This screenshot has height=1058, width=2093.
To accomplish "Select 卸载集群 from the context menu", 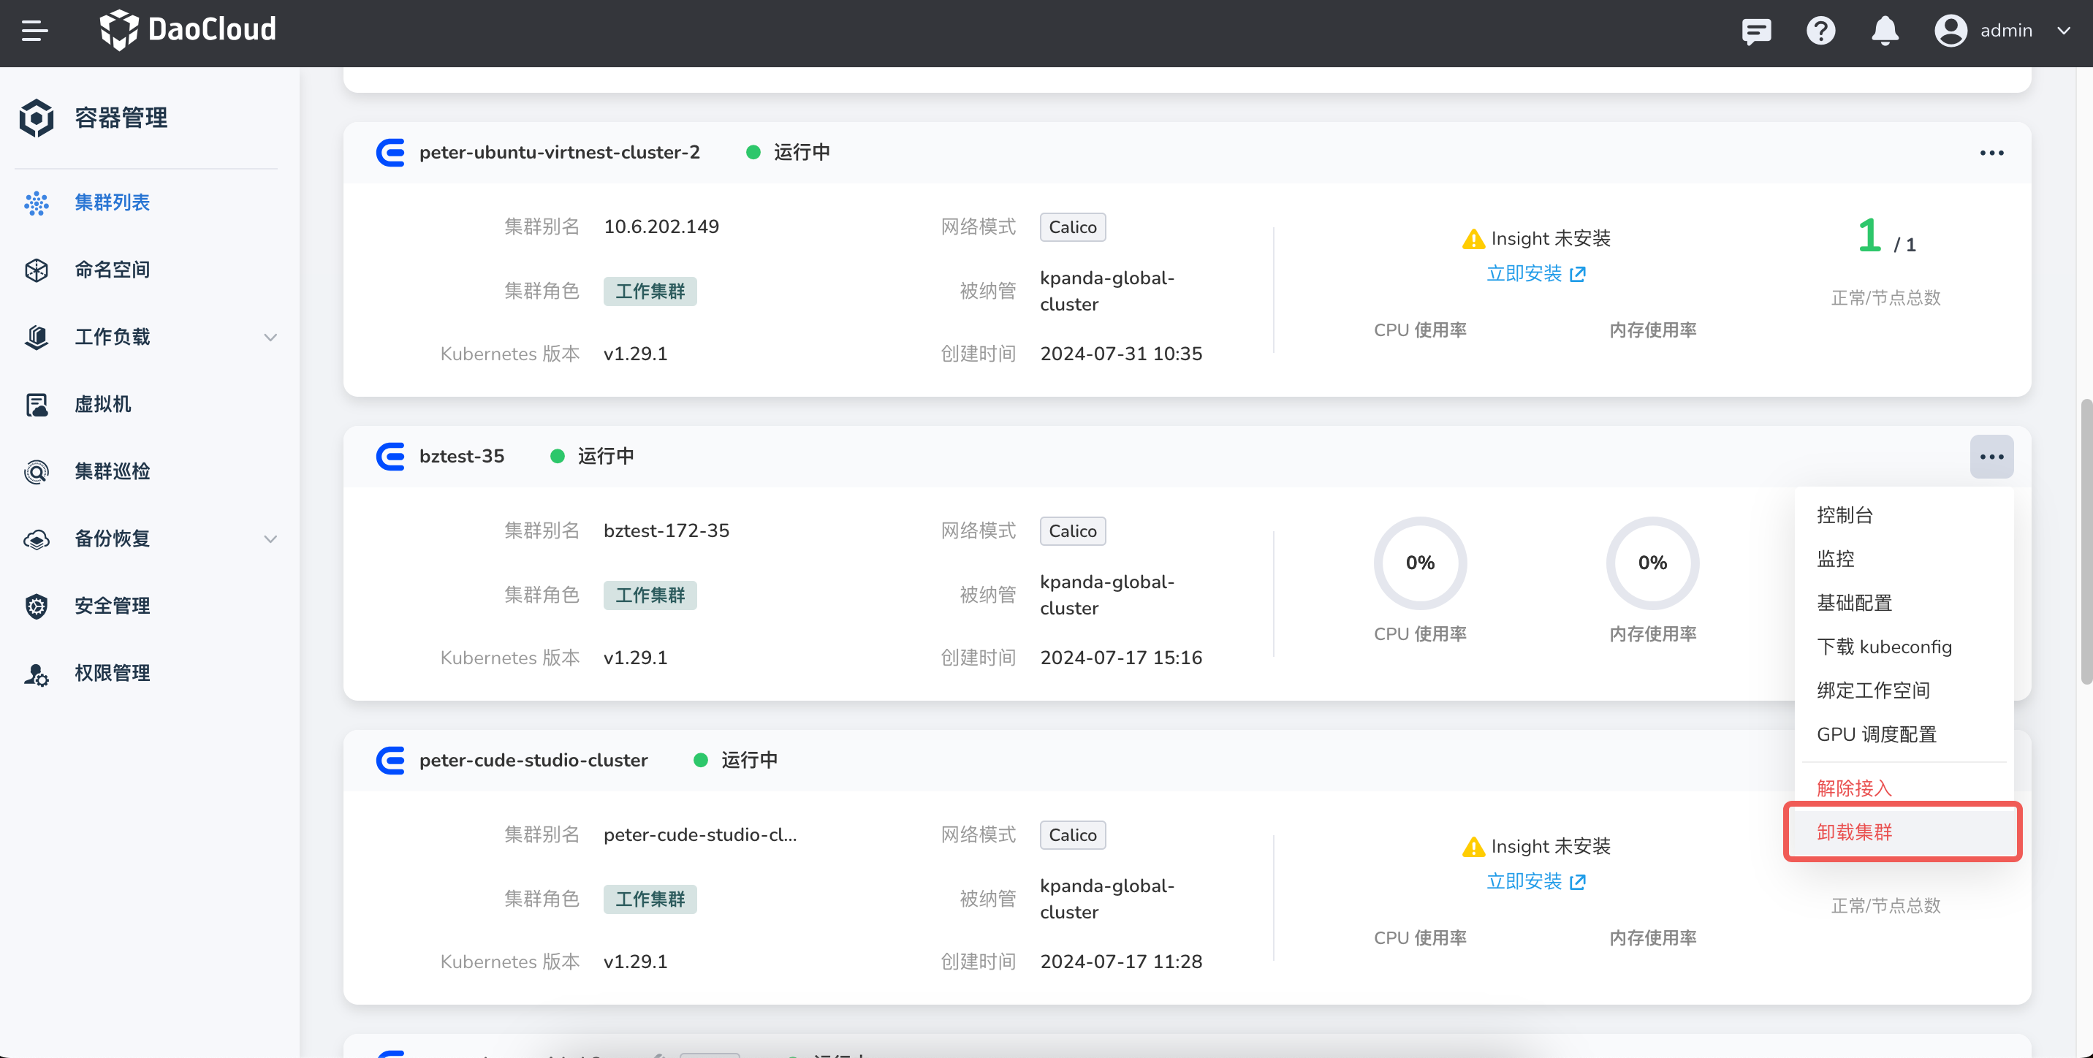I will pos(1854,832).
